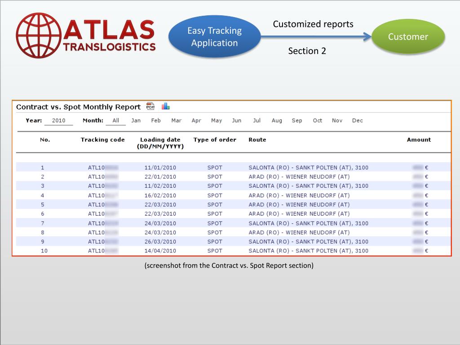
Task: Click the loading date 16/02/2010
Action: pyautogui.click(x=160, y=195)
